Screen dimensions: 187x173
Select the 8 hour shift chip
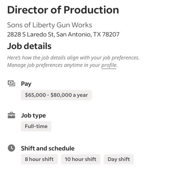[x=39, y=159]
